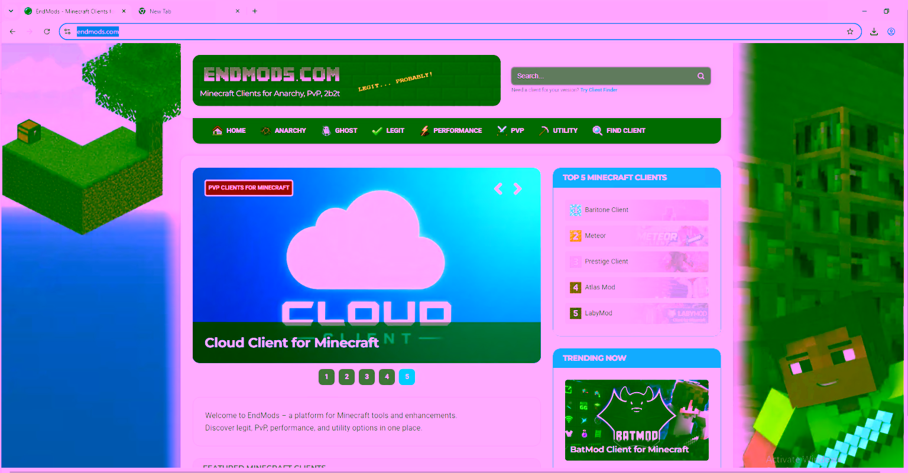Image resolution: width=908 pixels, height=473 pixels.
Task: Open Cloud Client for Minecraft title
Action: [291, 342]
